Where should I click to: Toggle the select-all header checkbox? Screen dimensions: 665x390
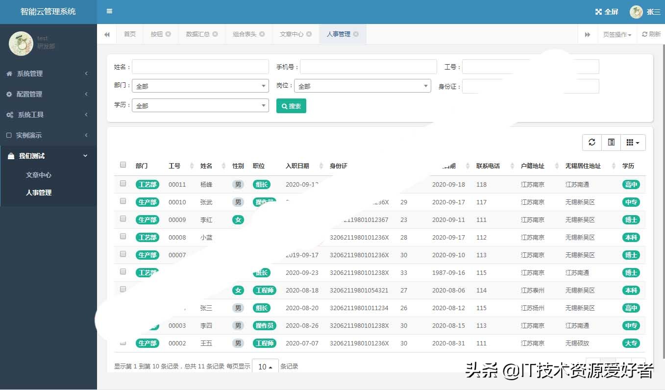[123, 165]
